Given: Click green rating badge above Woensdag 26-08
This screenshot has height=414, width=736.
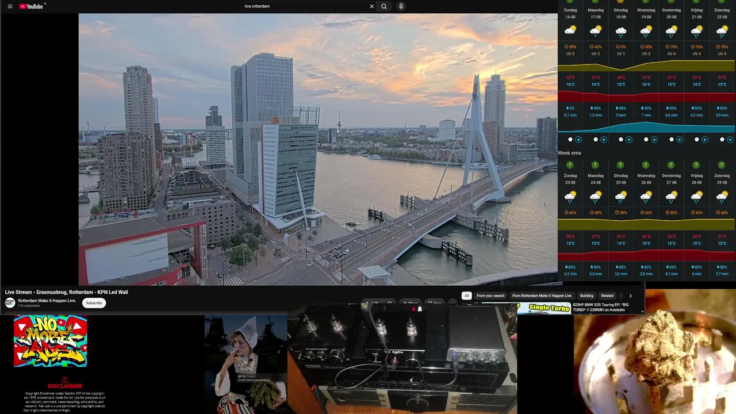Looking at the screenshot, I should 646,165.
